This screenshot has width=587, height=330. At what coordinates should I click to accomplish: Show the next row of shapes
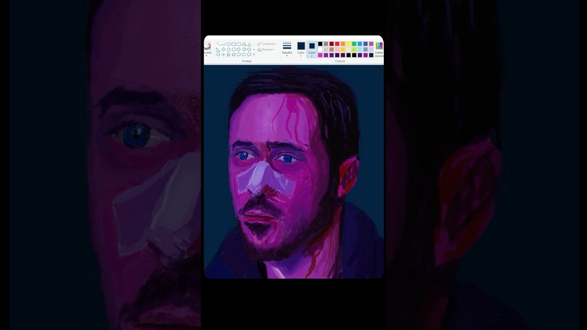(x=254, y=49)
